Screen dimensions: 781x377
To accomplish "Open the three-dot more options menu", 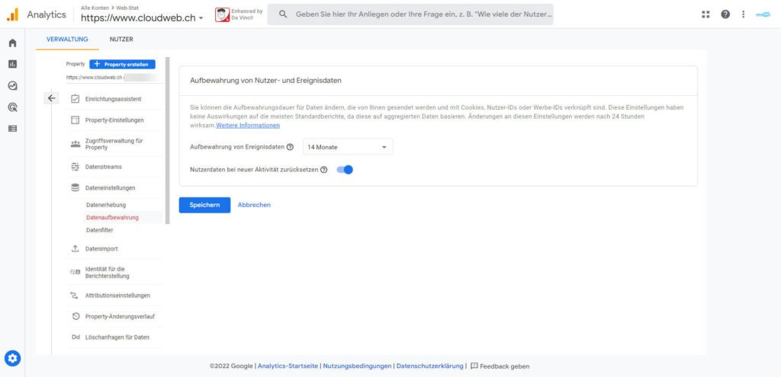I will (743, 14).
